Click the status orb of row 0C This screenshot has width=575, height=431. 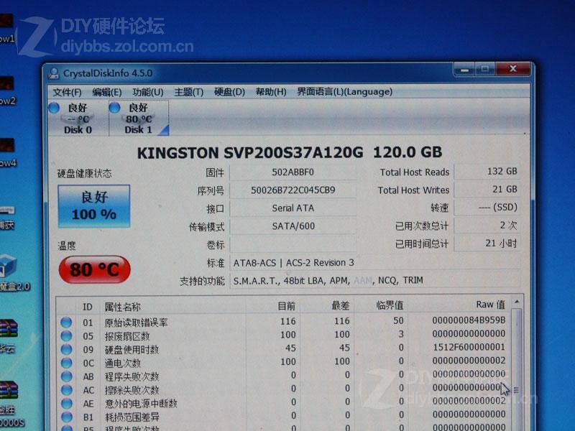click(x=66, y=363)
